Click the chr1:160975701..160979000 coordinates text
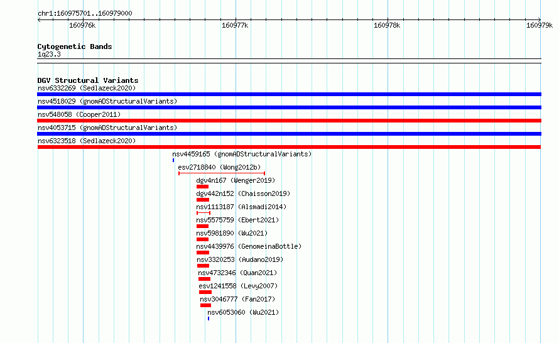This screenshot has width=559, height=343. [85, 13]
